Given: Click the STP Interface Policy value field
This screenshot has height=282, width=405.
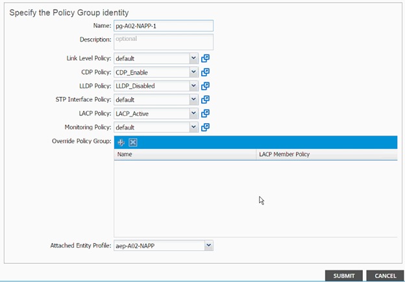Looking at the screenshot, I should (152, 100).
